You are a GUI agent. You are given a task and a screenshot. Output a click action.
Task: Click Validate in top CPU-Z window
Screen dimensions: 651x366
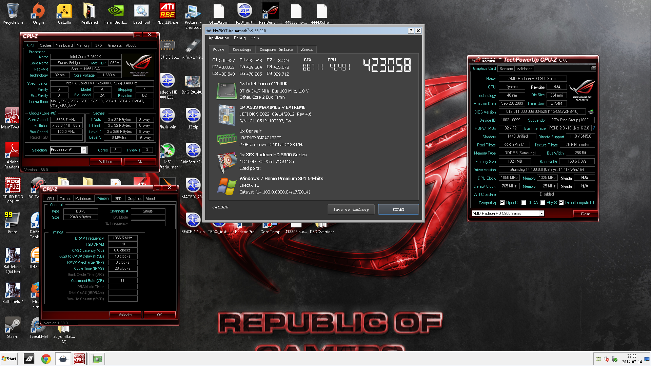tap(105, 162)
